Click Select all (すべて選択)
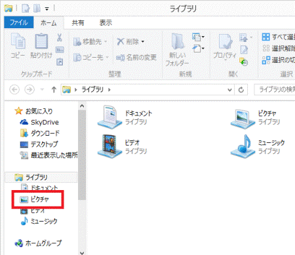 tap(279, 37)
